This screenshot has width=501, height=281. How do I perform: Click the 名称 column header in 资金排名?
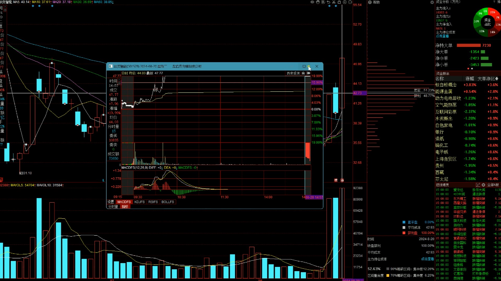pos(440,79)
